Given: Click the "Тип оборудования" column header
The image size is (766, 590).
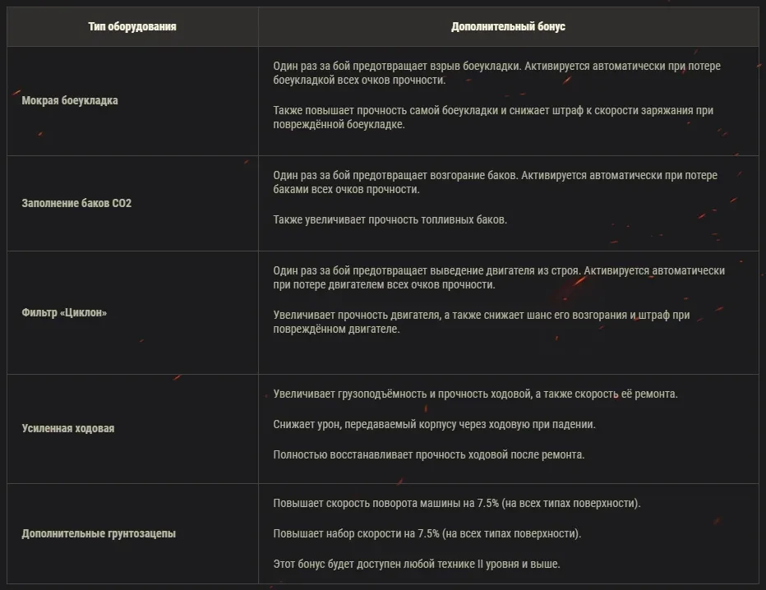Looking at the screenshot, I should [132, 26].
